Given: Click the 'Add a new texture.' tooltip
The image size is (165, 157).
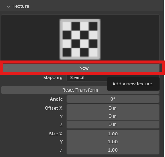Looking at the screenshot, I should 133,84.
